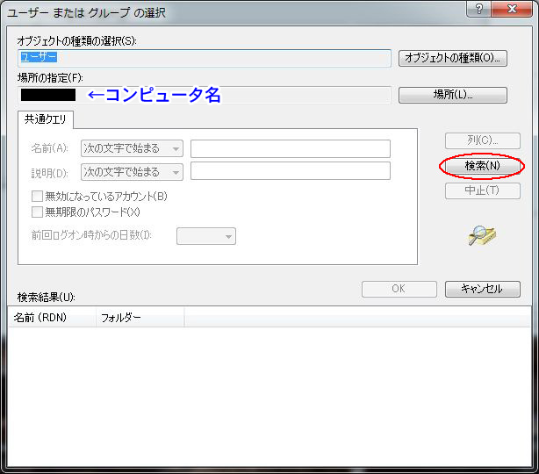
Task: Click the オブジェクトの種類の選択 field showing ユーザー
Action: pyautogui.click(x=205, y=58)
